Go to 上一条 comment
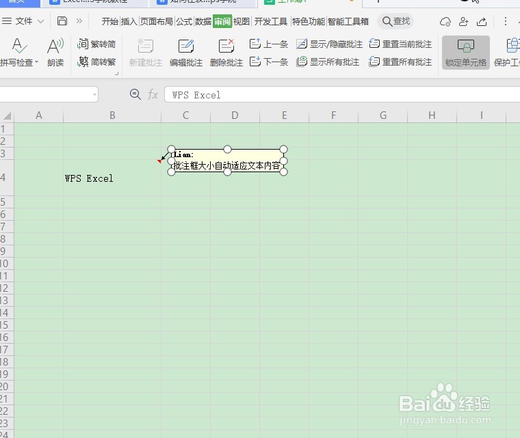 [x=269, y=44]
